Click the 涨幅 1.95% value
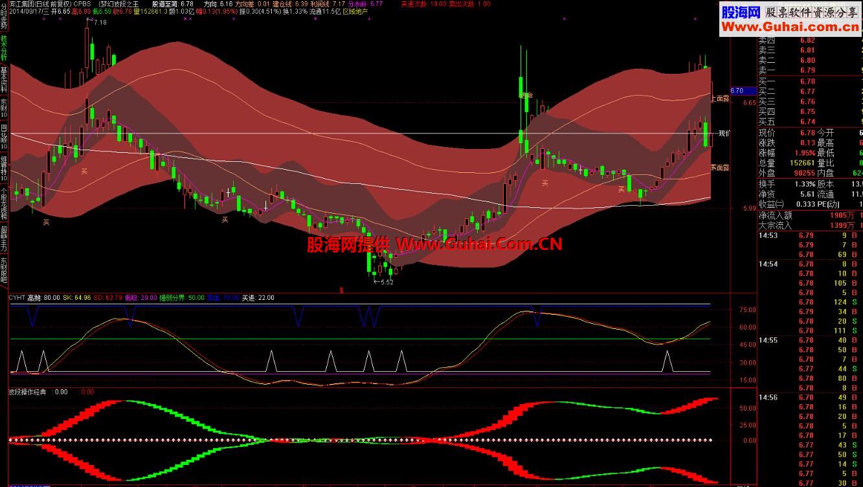 coord(804,153)
